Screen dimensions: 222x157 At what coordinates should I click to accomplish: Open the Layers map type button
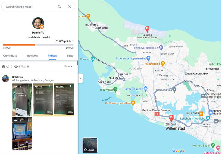click(x=90, y=145)
